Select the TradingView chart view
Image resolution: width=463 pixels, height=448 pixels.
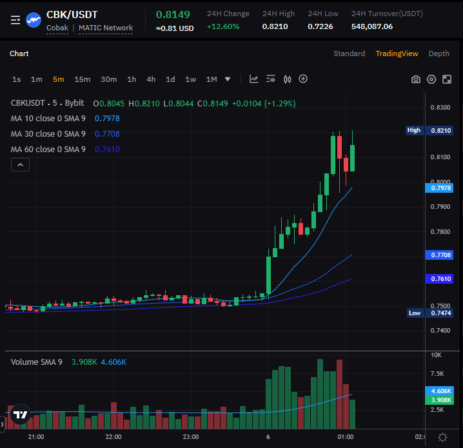click(x=397, y=54)
